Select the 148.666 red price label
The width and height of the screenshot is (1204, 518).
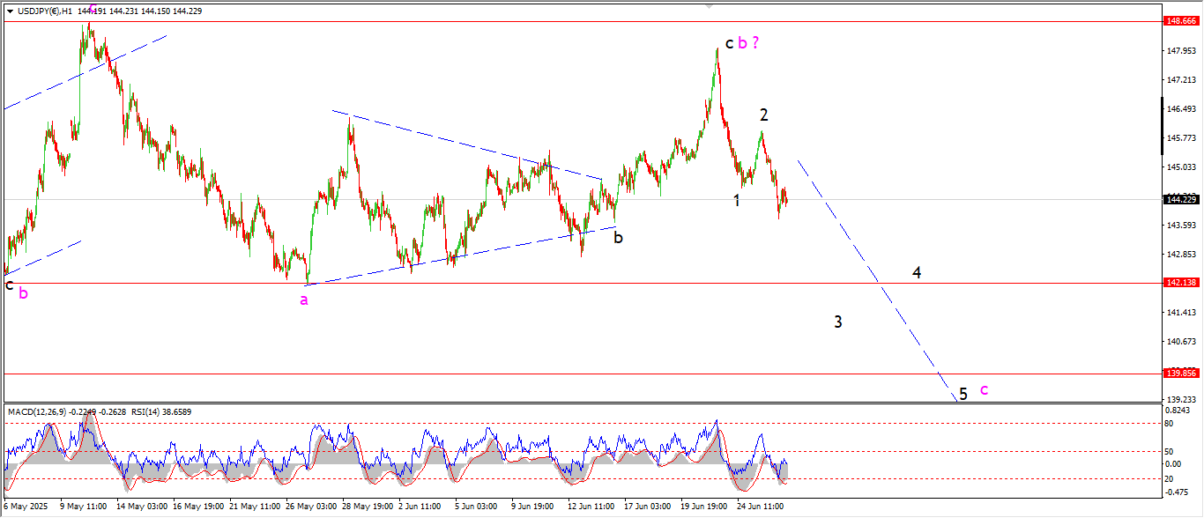(1180, 20)
